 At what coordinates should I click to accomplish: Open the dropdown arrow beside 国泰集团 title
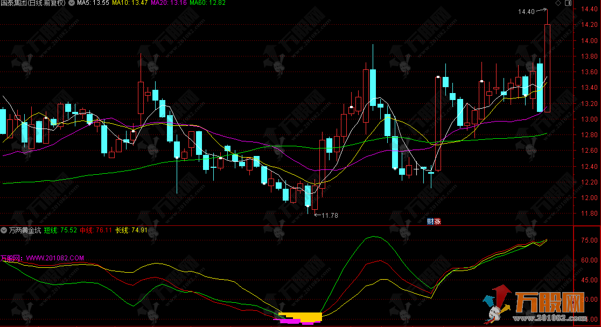[72, 3]
